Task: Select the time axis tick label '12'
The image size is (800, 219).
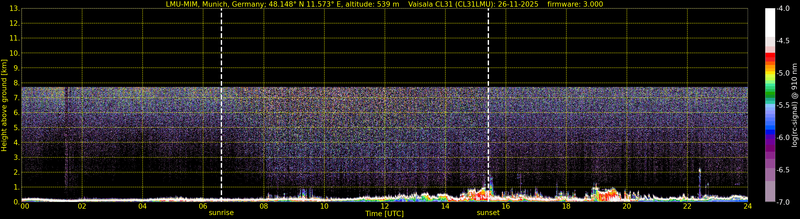Action: [385, 206]
